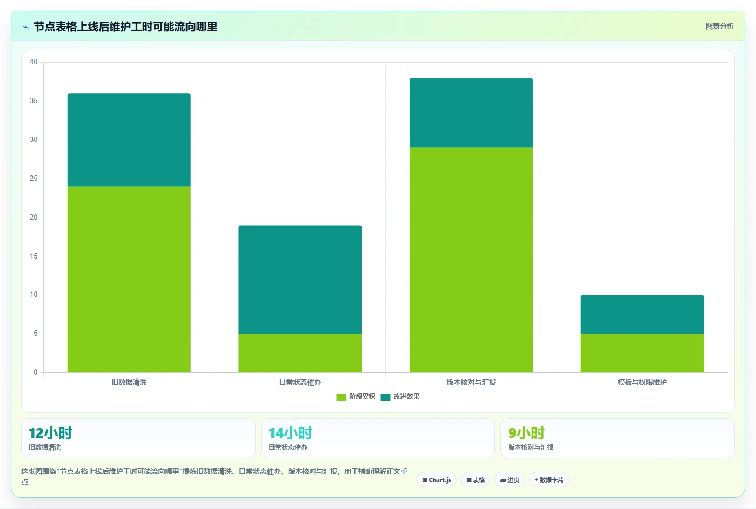The height and width of the screenshot is (509, 756).
Task: Click the 进度 tag chip
Action: tap(510, 480)
